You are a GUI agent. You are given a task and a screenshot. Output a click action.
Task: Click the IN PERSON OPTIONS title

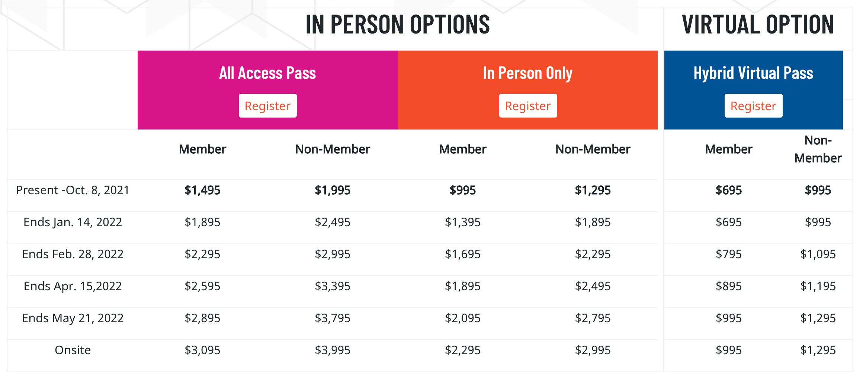coord(398,25)
